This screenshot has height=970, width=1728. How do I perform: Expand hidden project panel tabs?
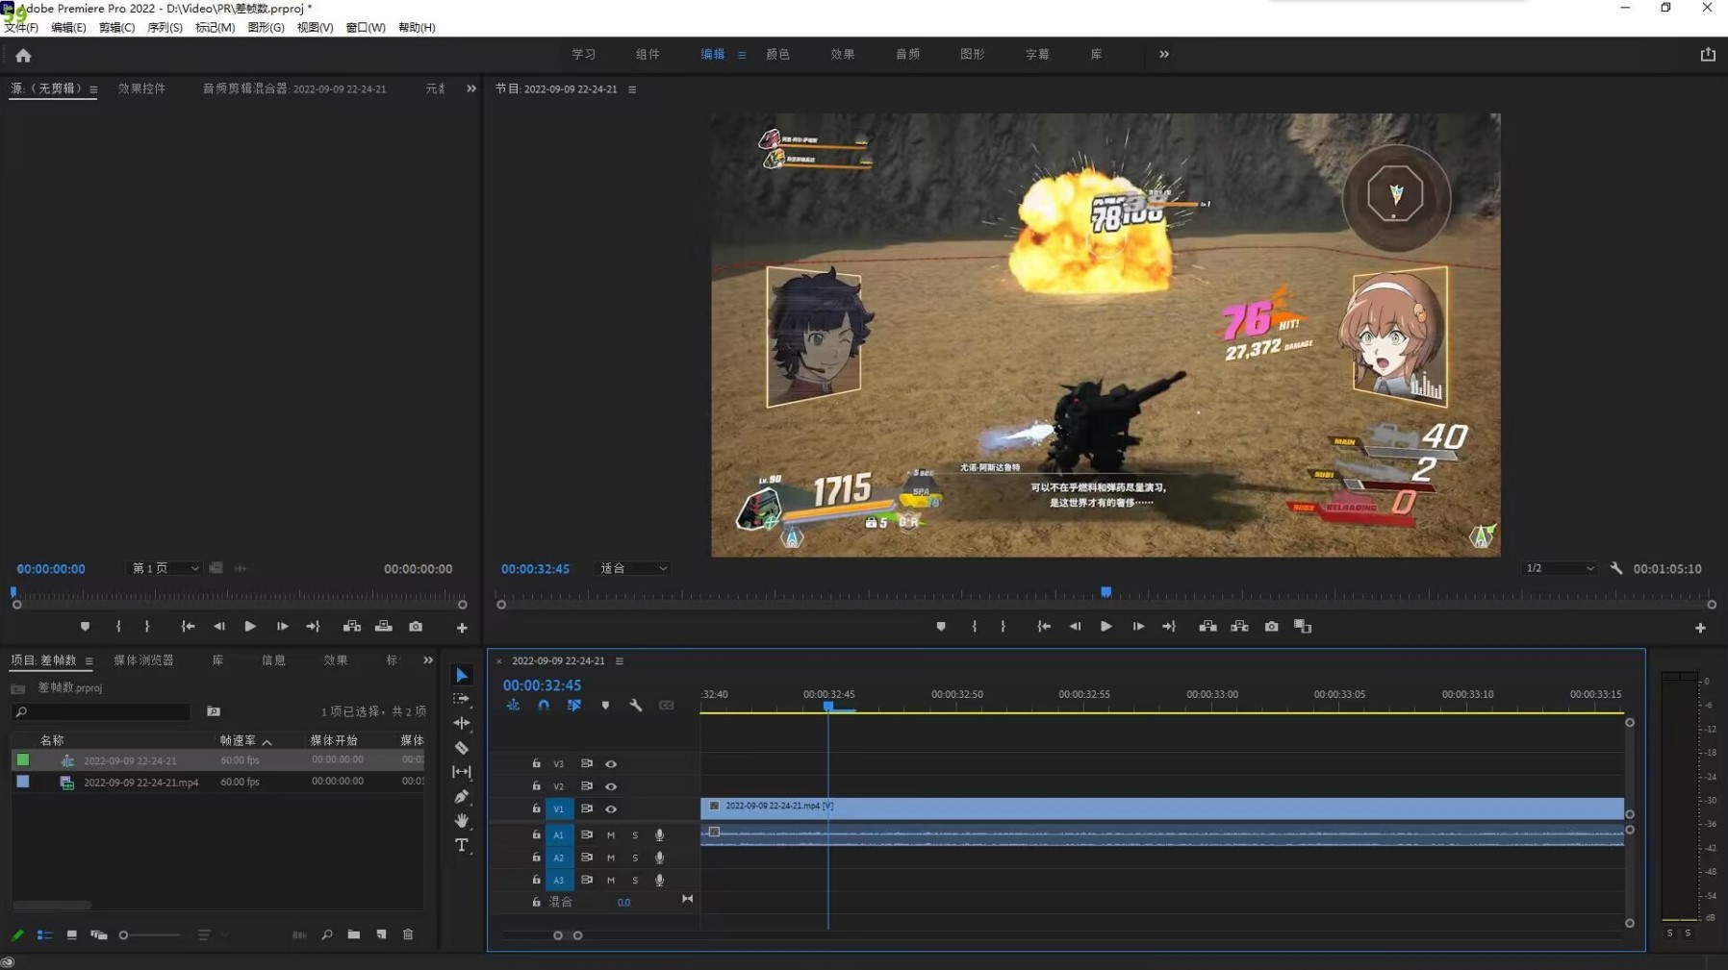tap(428, 660)
